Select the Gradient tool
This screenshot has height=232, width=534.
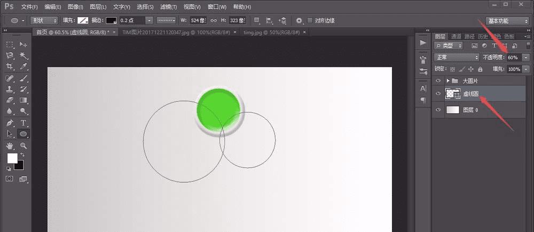coord(23,100)
